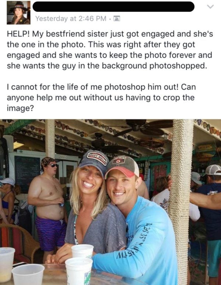The image size is (221, 285).
Task: Click the striped wicker chair
Action: click(x=18, y=243)
